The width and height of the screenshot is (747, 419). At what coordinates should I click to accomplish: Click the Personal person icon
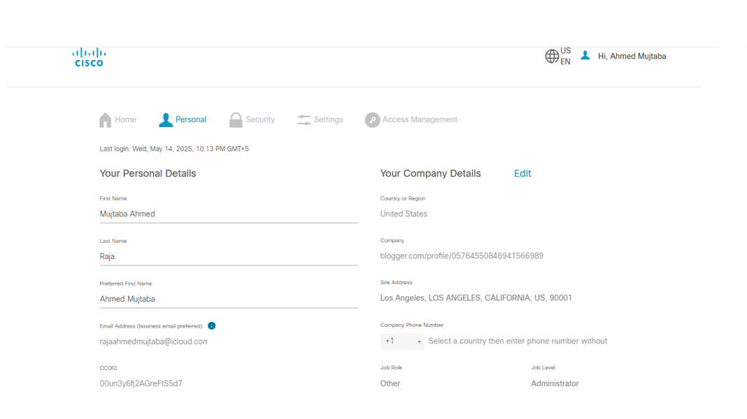[166, 120]
